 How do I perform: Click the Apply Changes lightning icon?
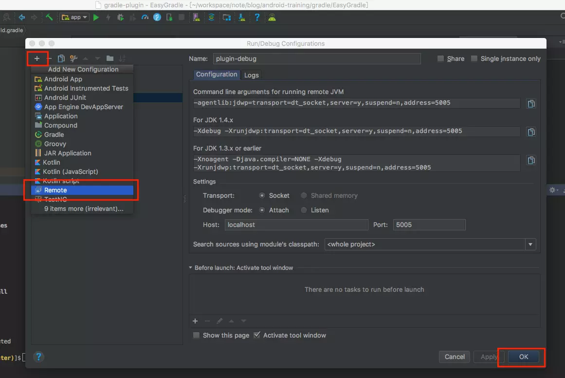click(x=108, y=18)
